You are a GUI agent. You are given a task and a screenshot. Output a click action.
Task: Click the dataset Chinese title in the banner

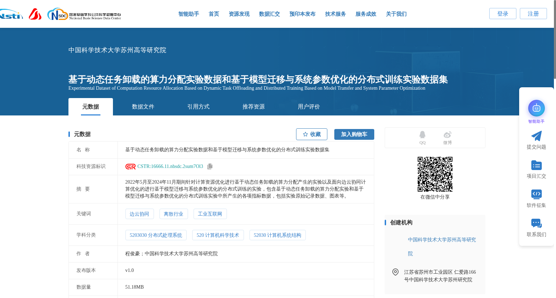pyautogui.click(x=258, y=79)
